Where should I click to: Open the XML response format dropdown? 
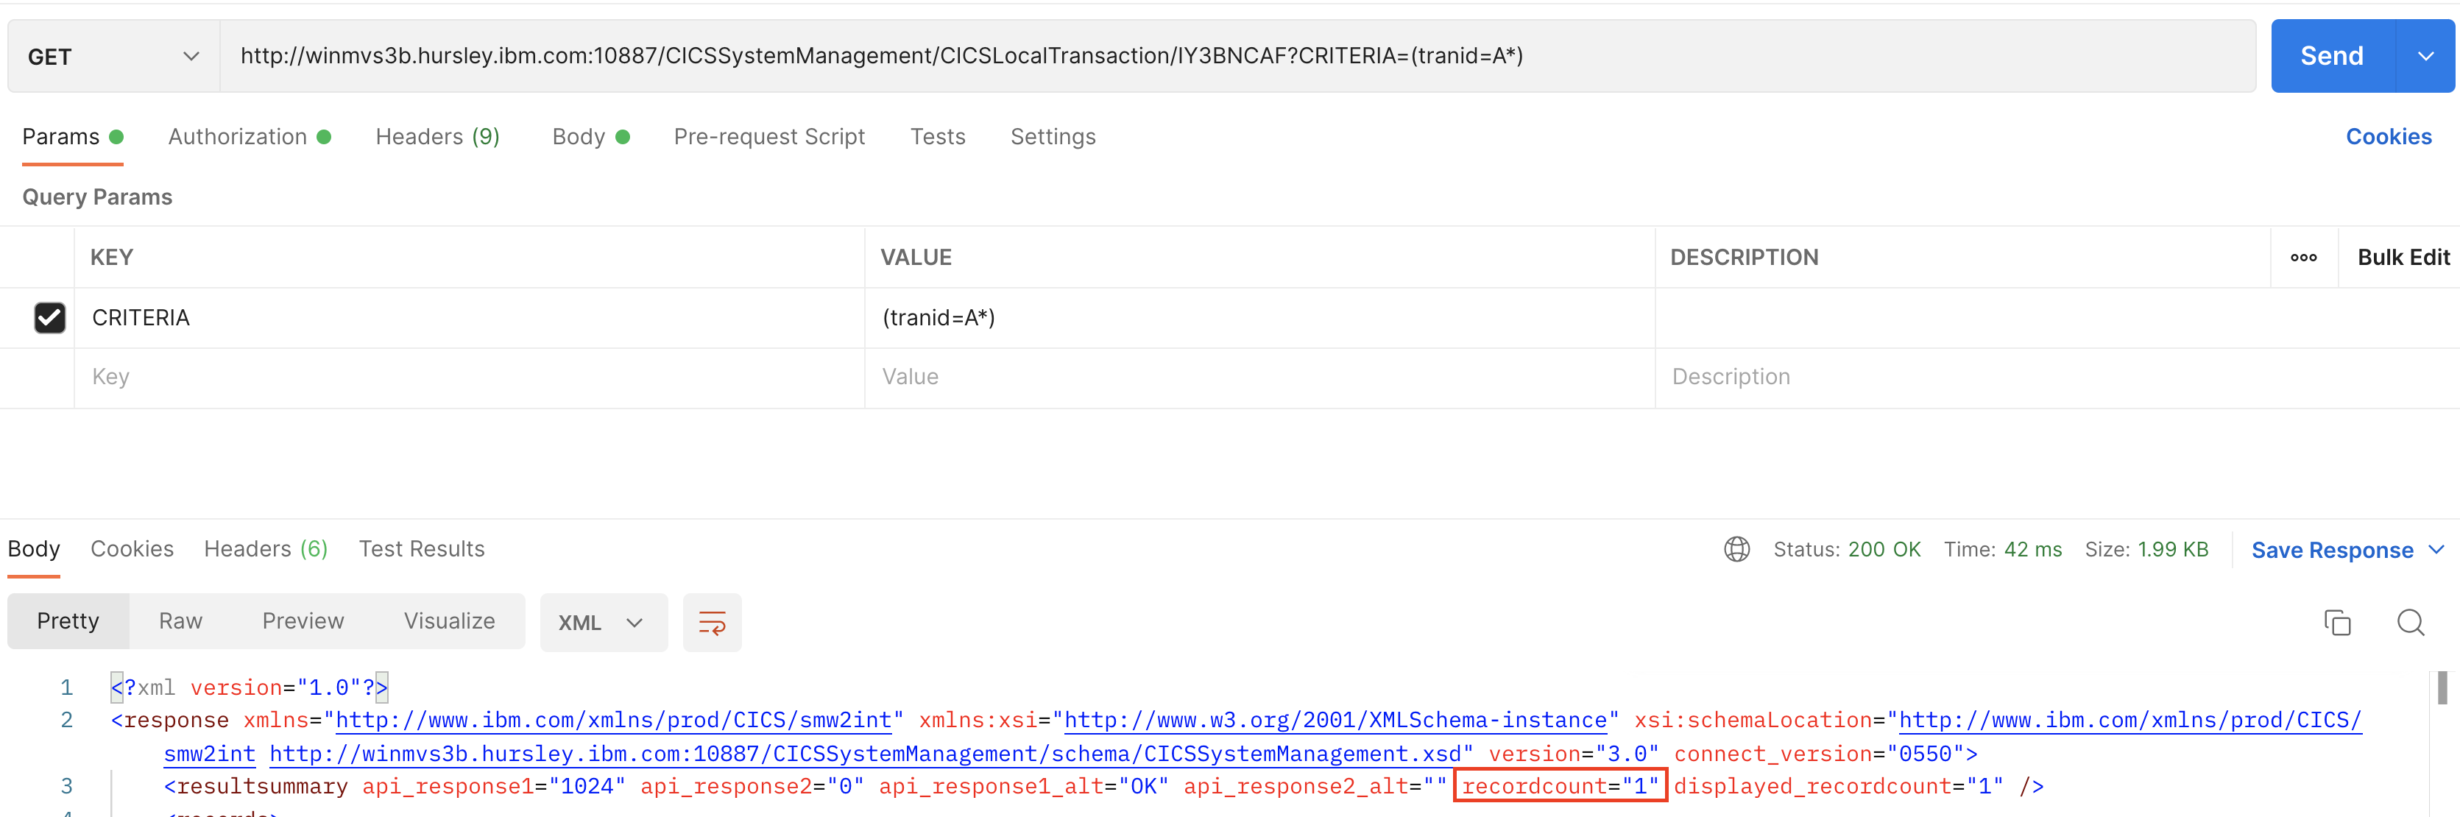603,621
